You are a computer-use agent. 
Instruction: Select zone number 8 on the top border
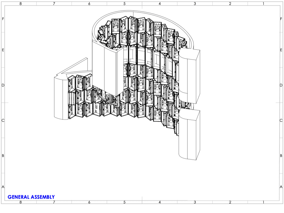tap(20, 4)
